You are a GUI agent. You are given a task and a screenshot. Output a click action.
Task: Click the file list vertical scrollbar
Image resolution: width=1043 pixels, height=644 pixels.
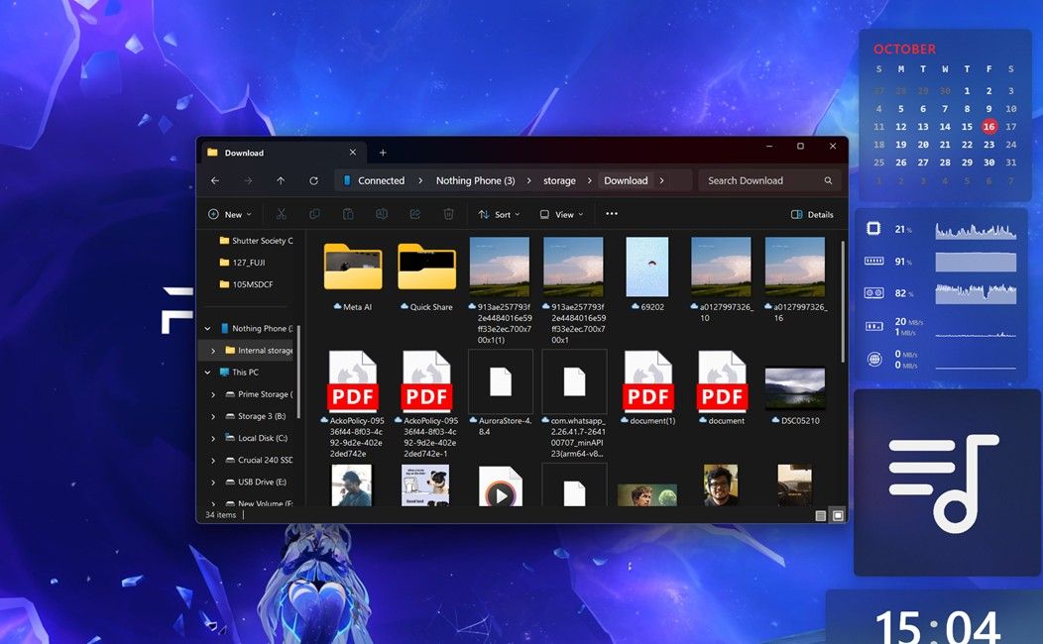[843, 303]
